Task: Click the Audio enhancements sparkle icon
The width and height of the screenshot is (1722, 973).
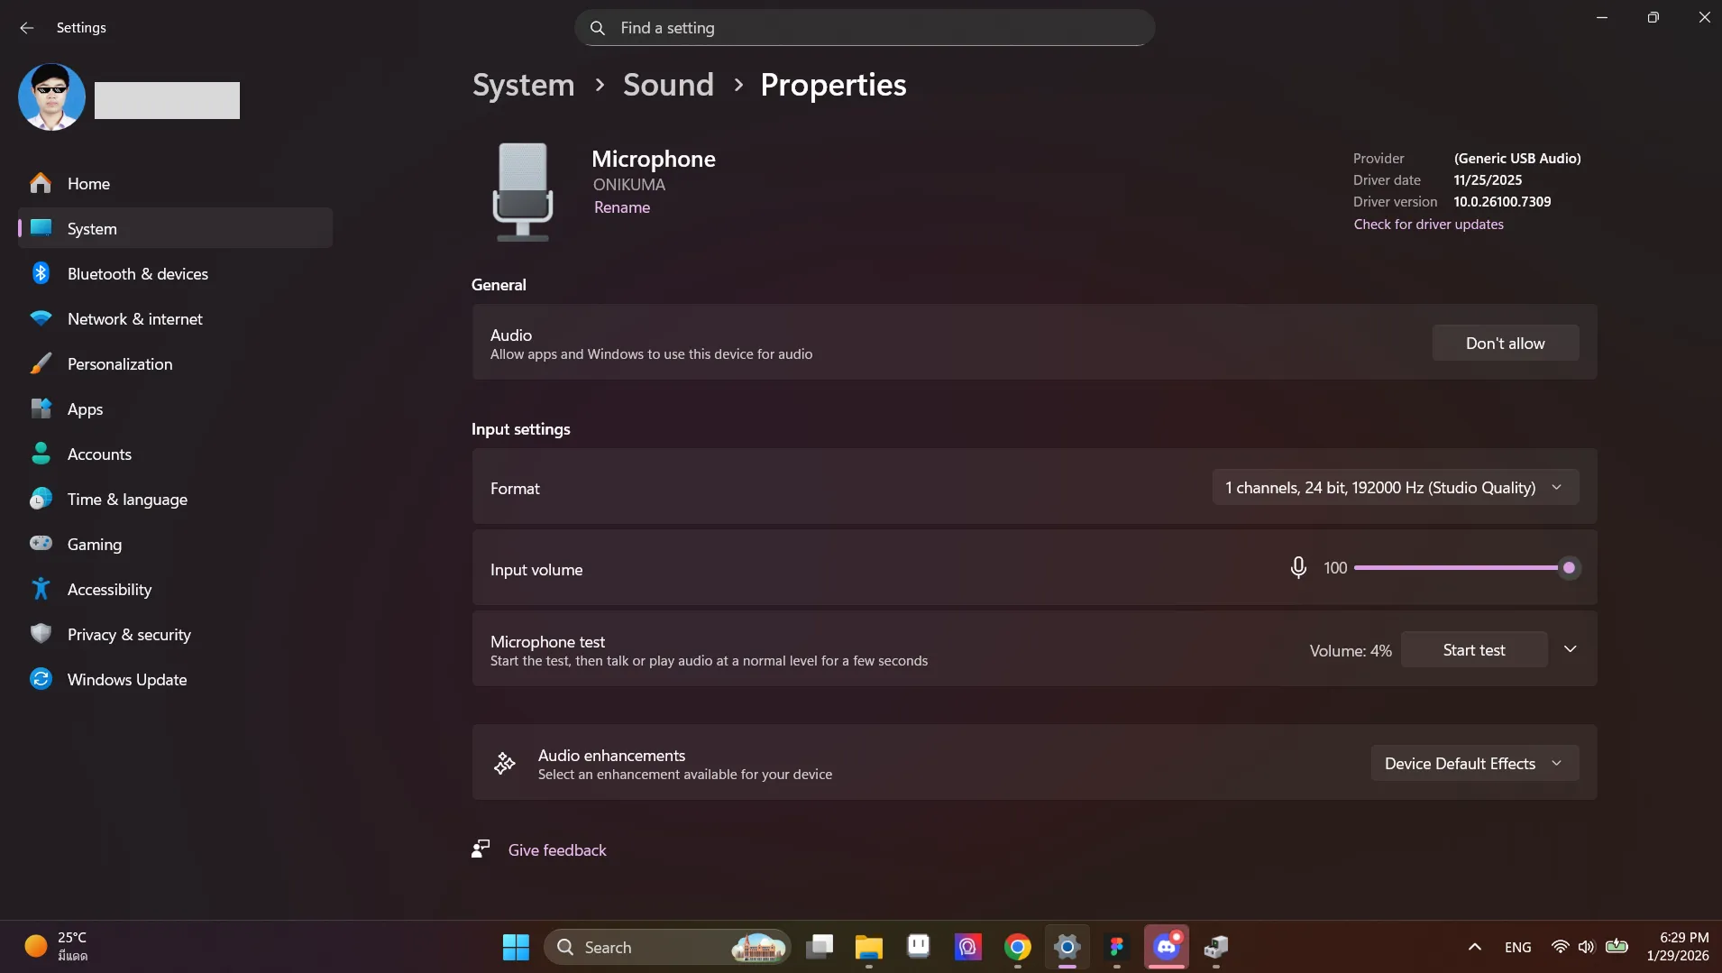Action: 504,764
